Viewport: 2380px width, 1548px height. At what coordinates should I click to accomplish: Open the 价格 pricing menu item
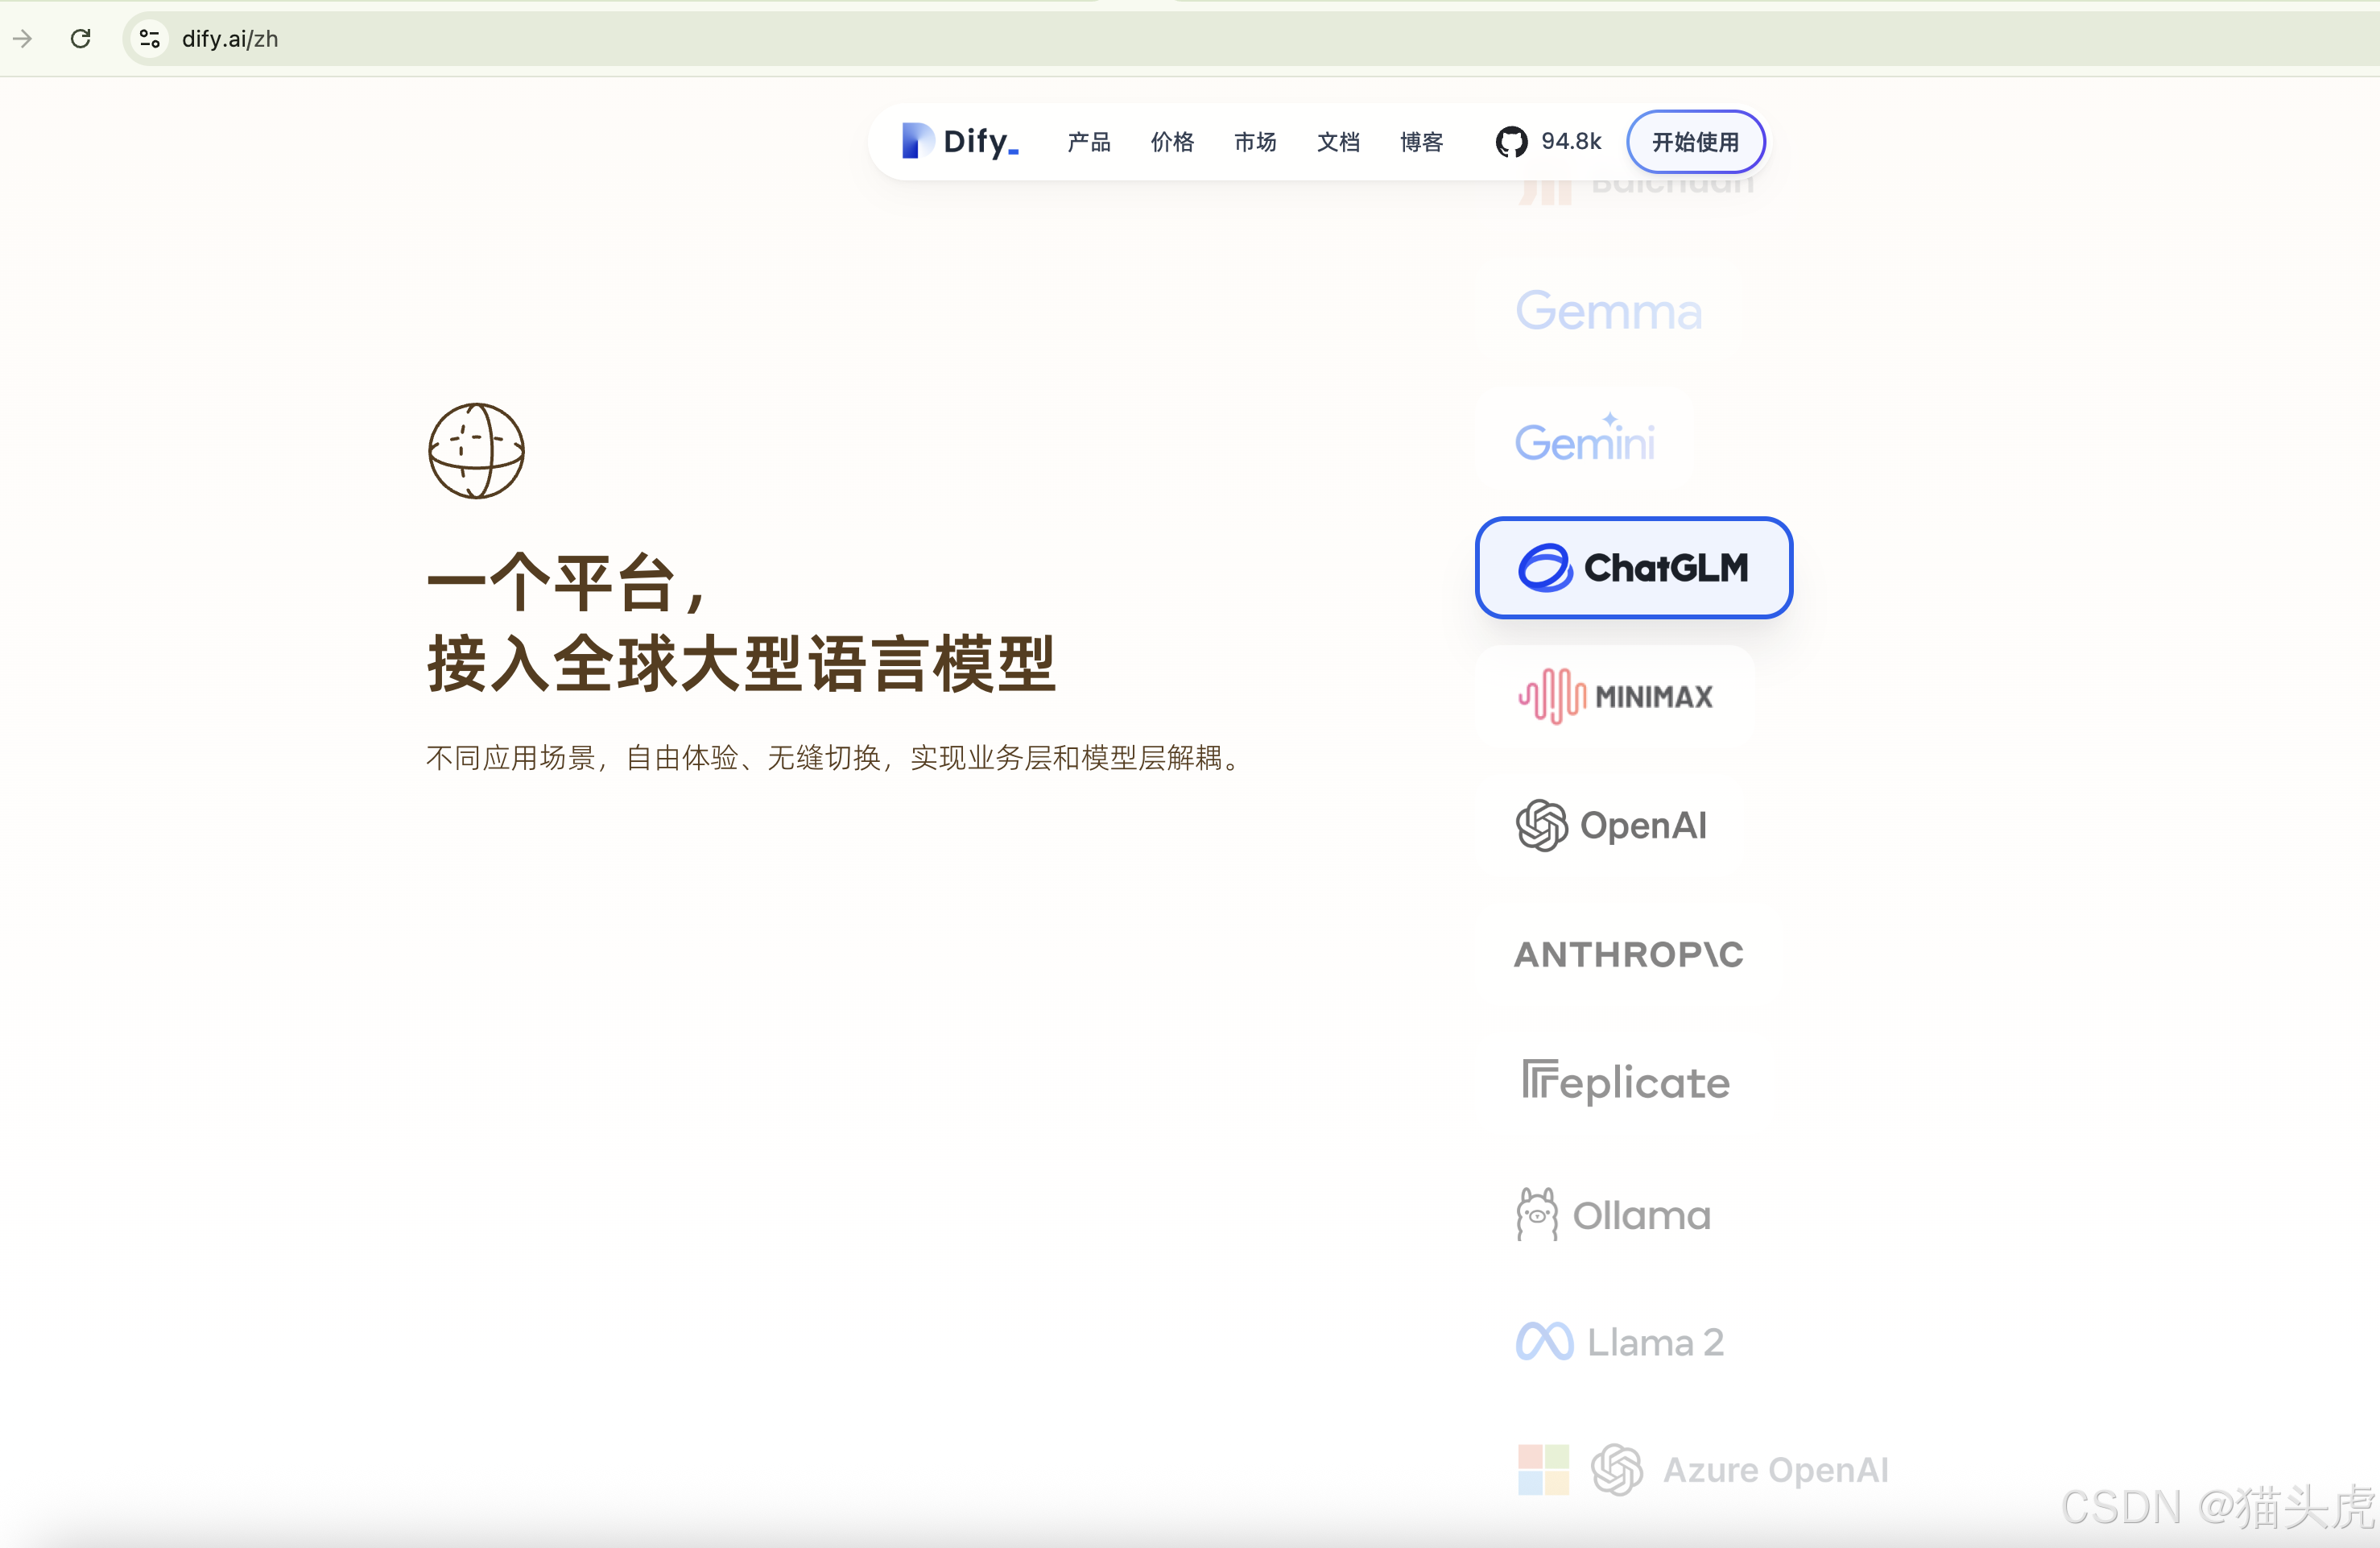[x=1172, y=142]
